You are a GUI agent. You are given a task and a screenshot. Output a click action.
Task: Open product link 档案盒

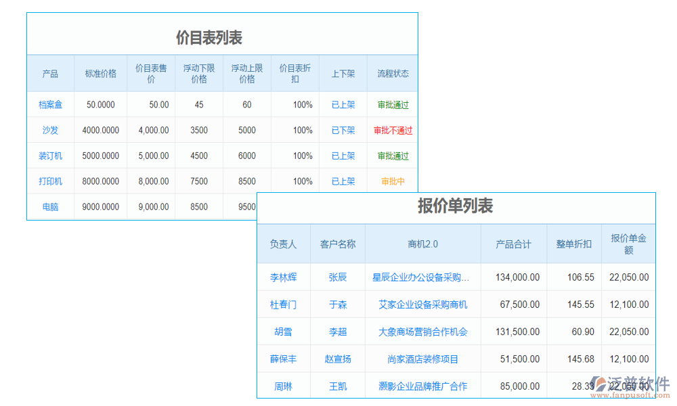point(50,104)
